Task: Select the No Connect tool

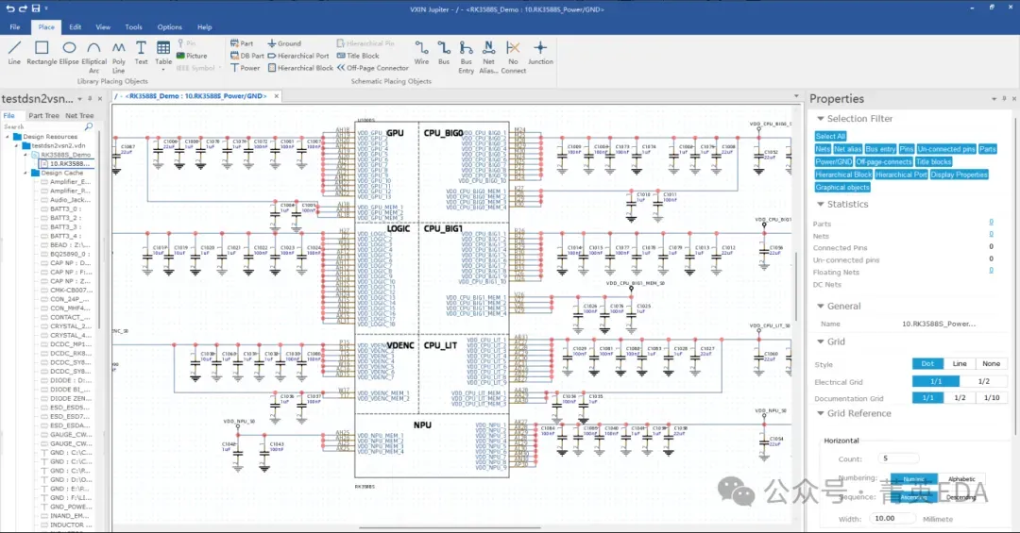Action: [513, 58]
